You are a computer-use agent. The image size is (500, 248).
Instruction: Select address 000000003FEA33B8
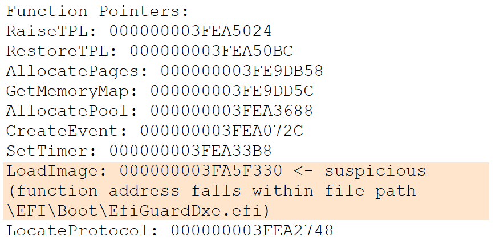click(190, 151)
